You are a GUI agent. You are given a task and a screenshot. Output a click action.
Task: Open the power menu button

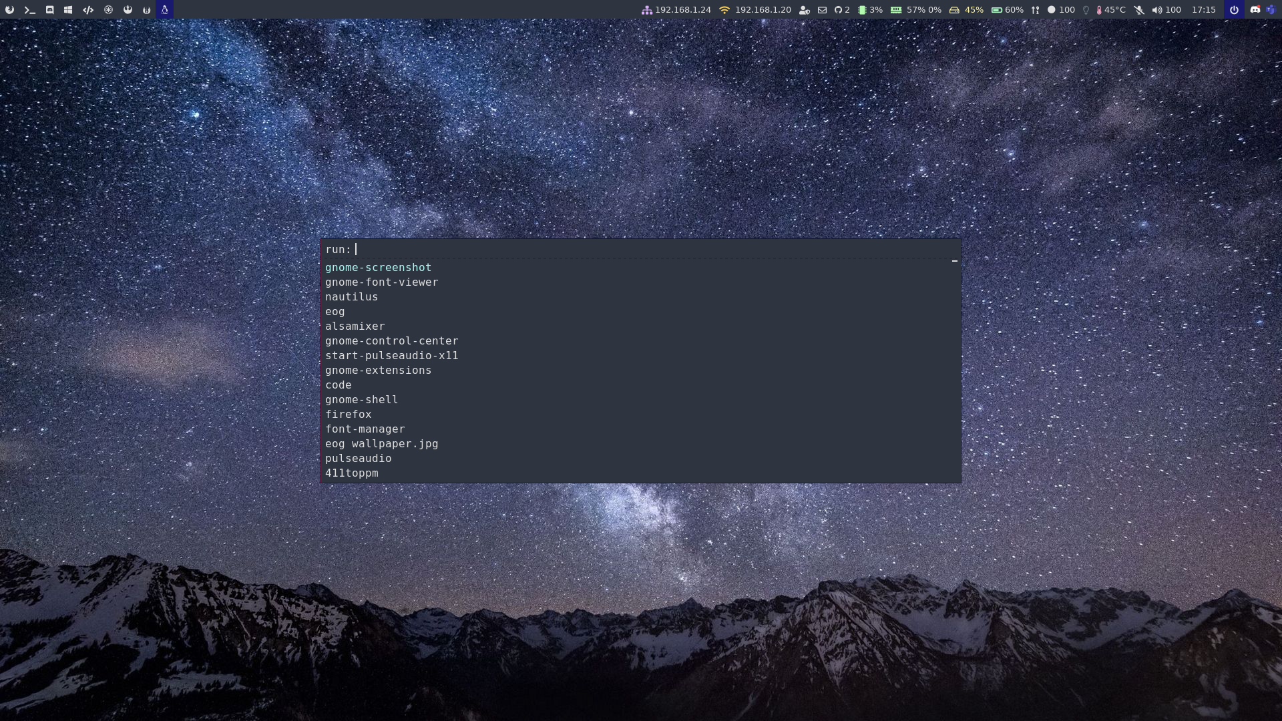pos(1234,9)
